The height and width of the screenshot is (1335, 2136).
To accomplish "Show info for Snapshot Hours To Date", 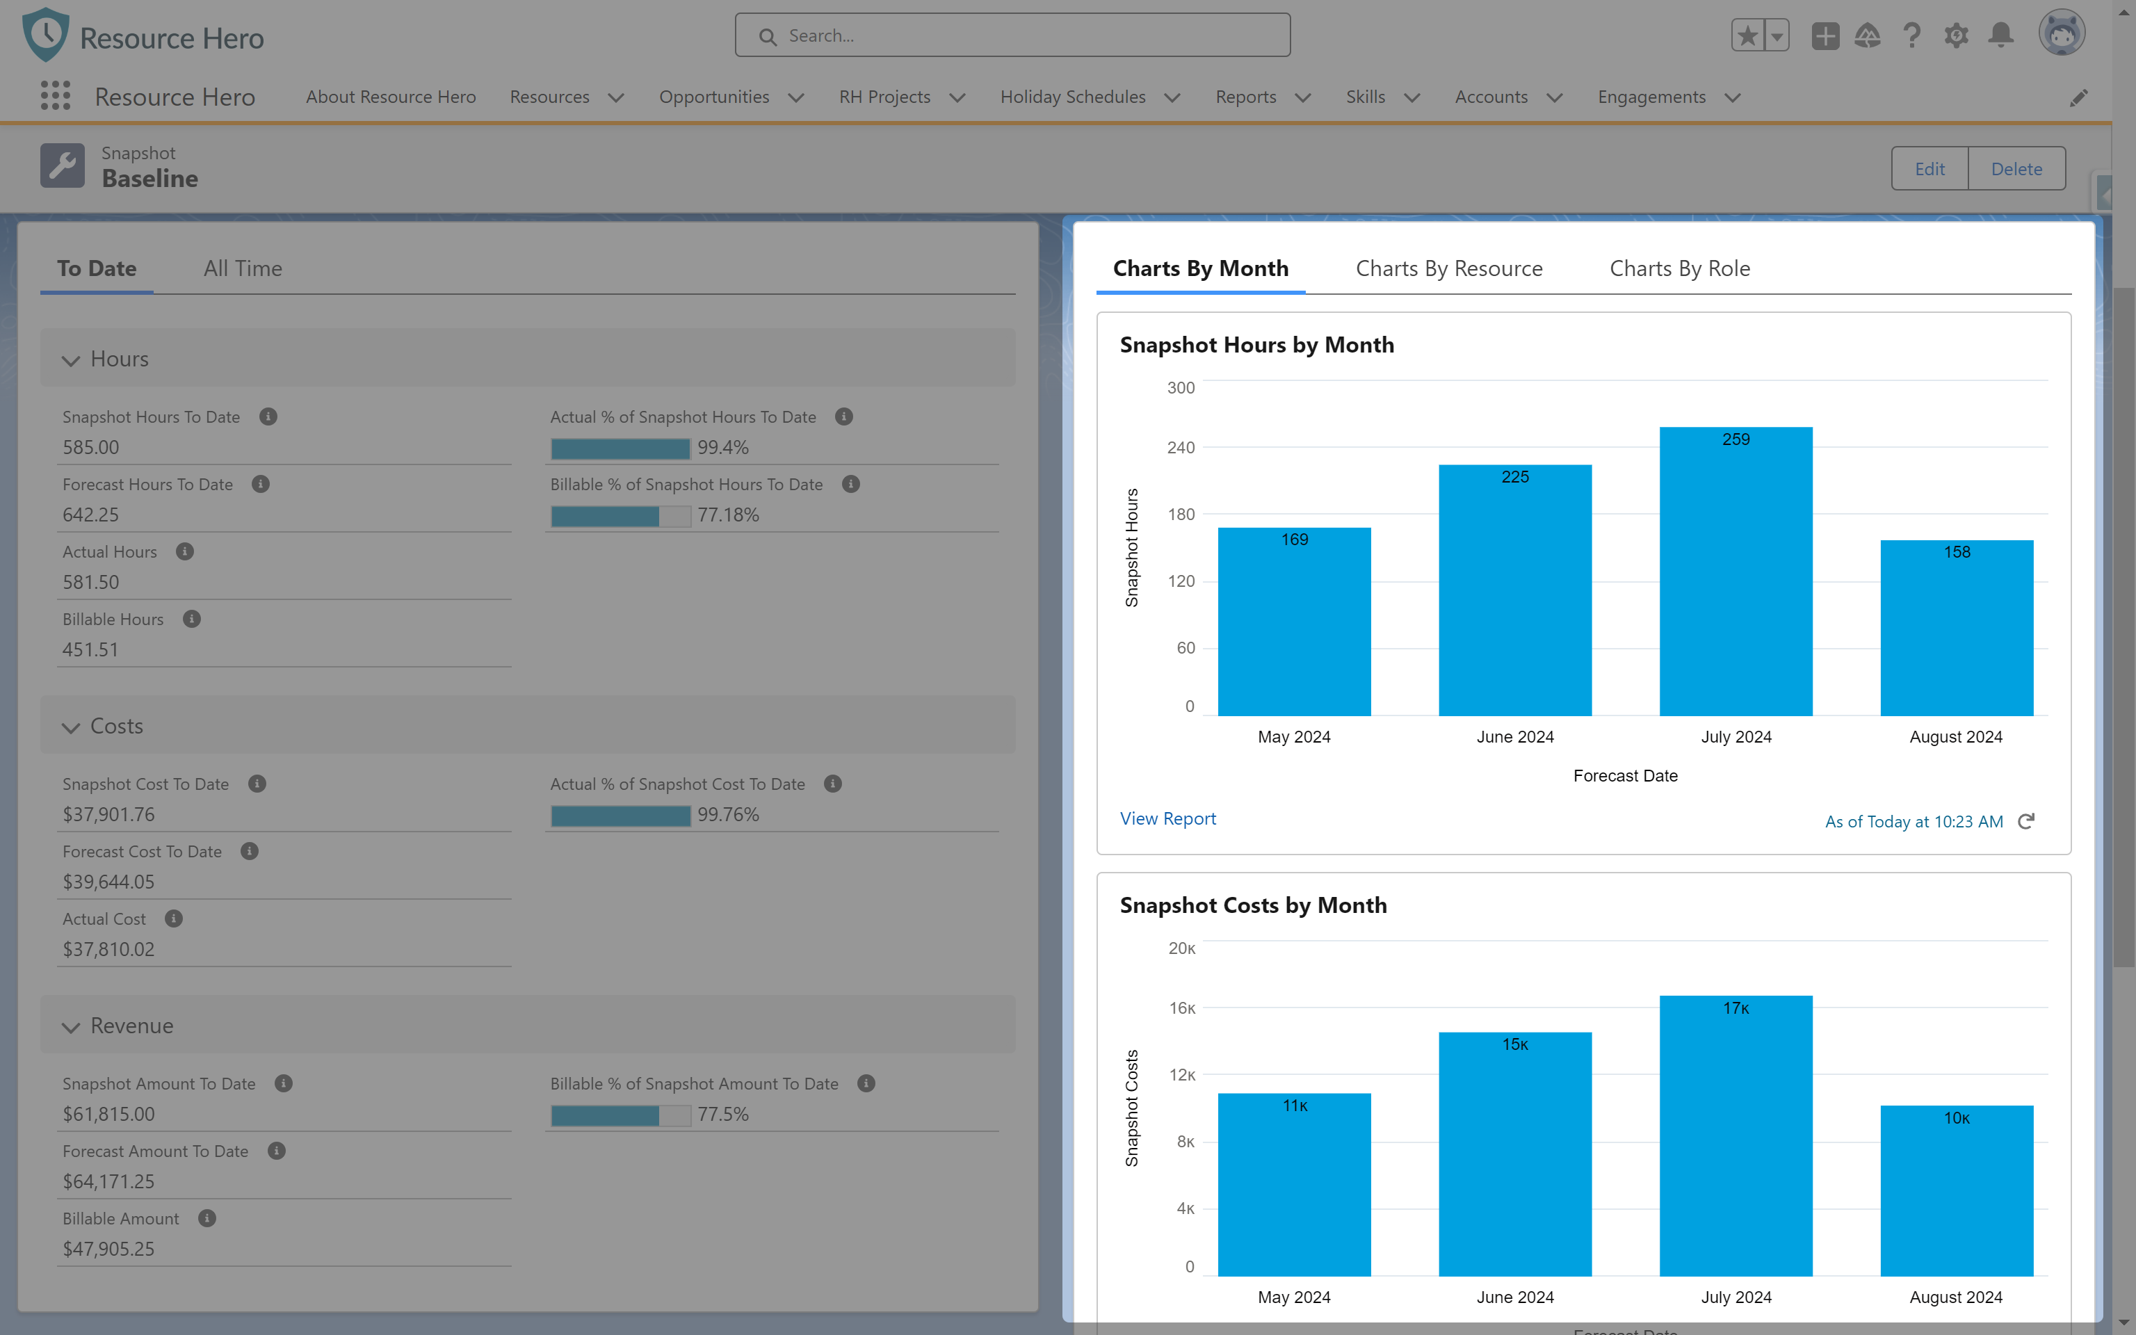I will point(268,416).
